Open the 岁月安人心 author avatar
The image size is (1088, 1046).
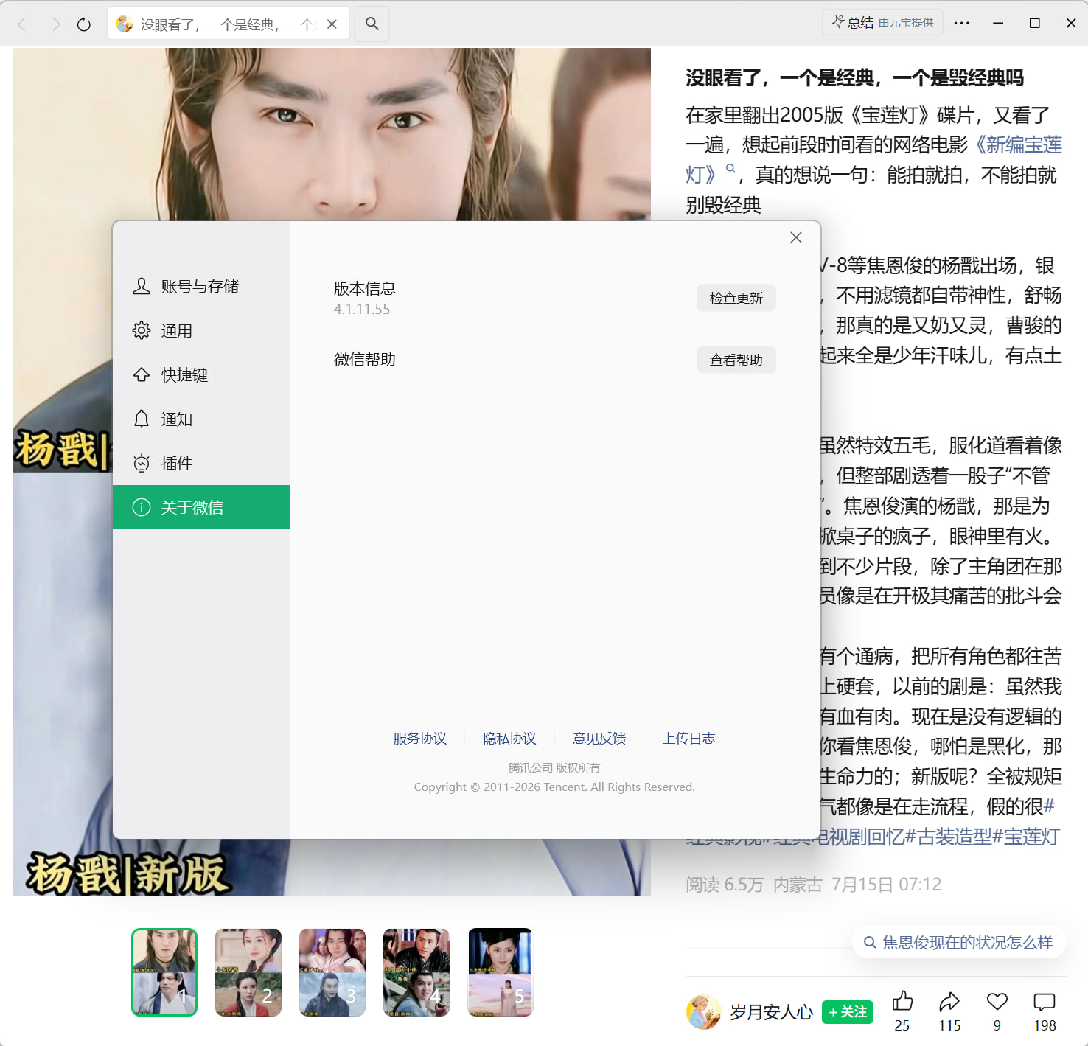703,1011
